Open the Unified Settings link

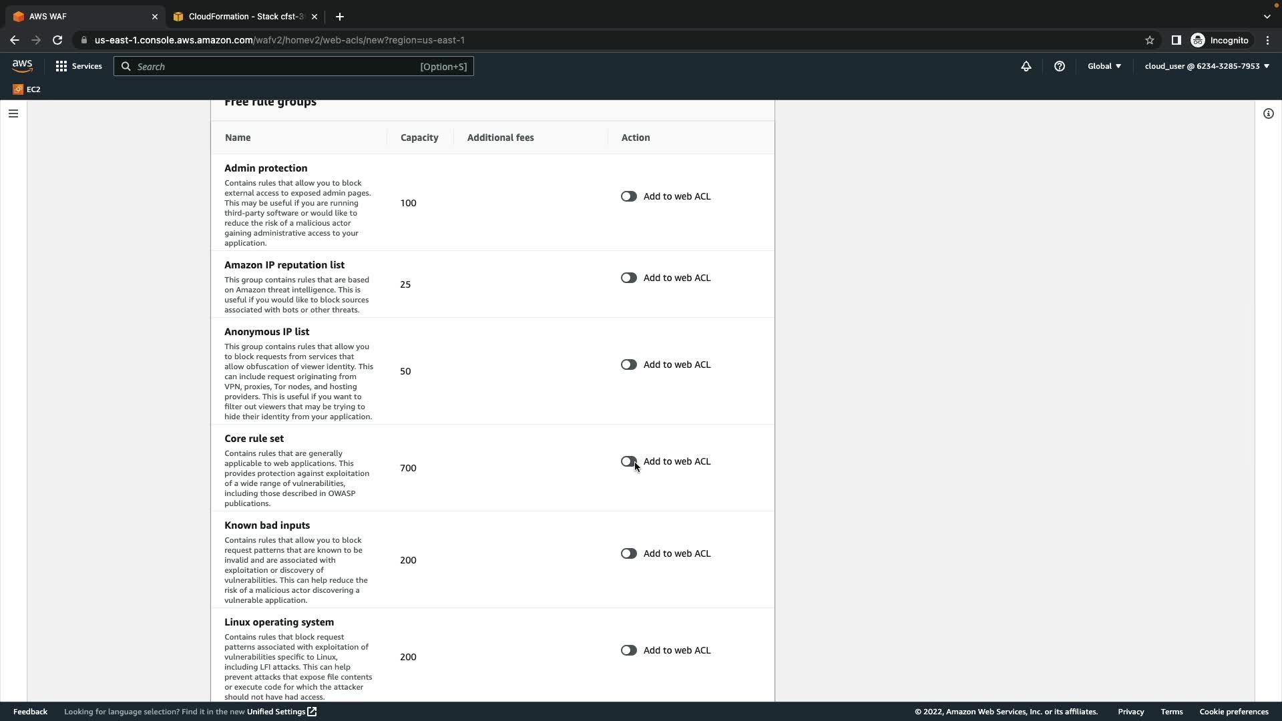pyautogui.click(x=281, y=712)
